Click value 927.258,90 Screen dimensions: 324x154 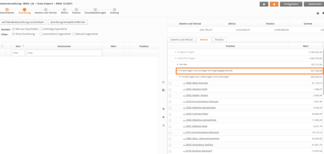pyautogui.click(x=316, y=71)
